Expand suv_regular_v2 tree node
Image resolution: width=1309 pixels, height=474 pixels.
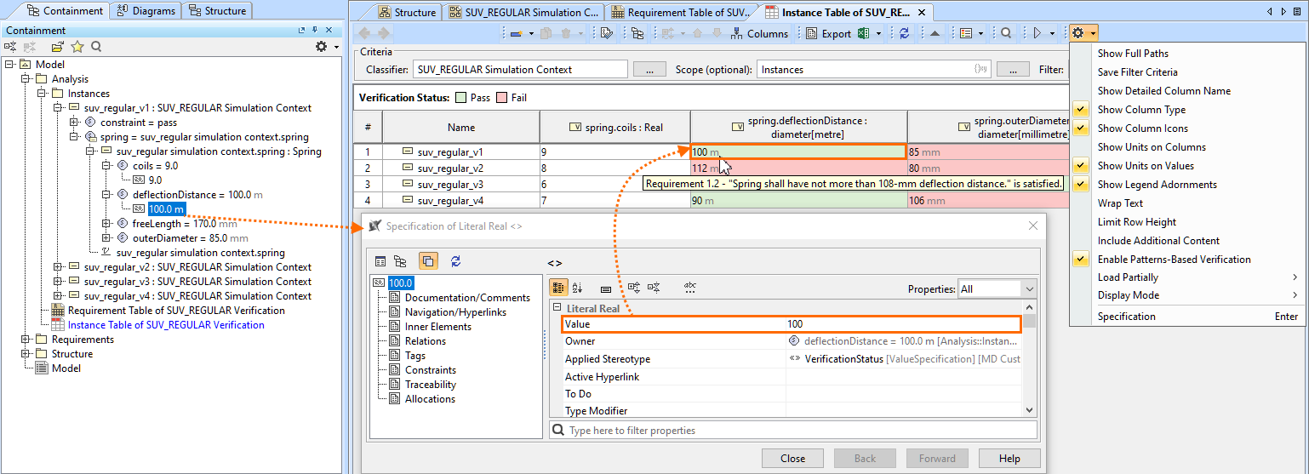tap(59, 267)
